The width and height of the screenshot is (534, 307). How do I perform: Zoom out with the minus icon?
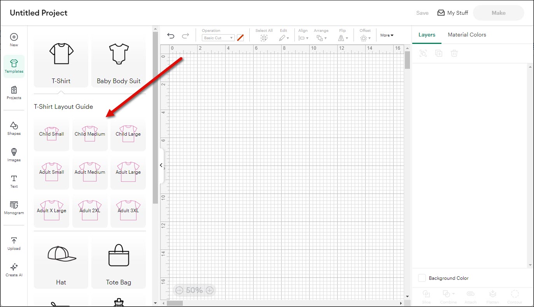[179, 290]
